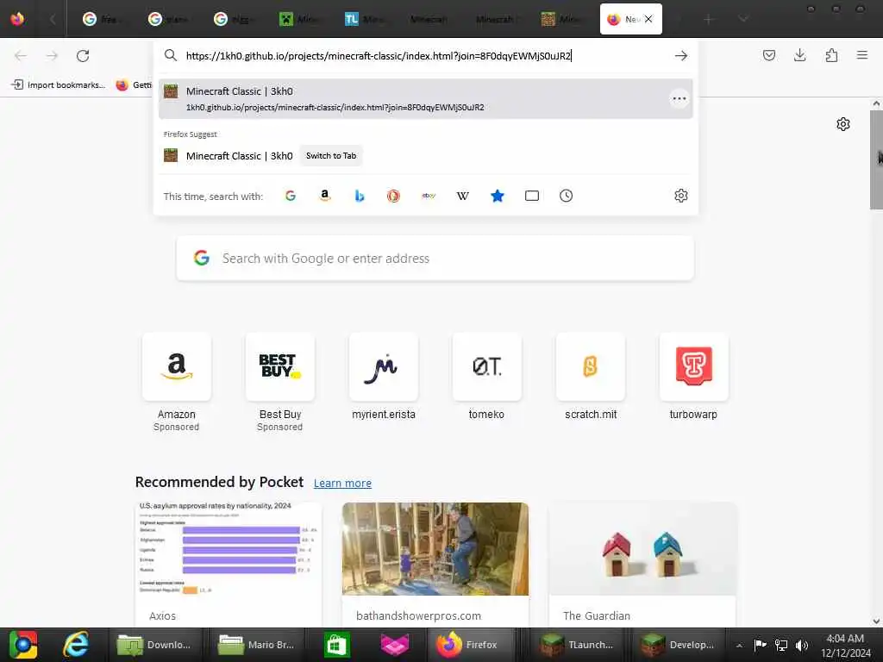Search this time with Amazon icon
The height and width of the screenshot is (662, 883).
325,196
